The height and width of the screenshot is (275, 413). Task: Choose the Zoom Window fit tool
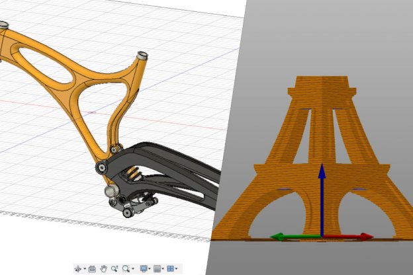126,268
